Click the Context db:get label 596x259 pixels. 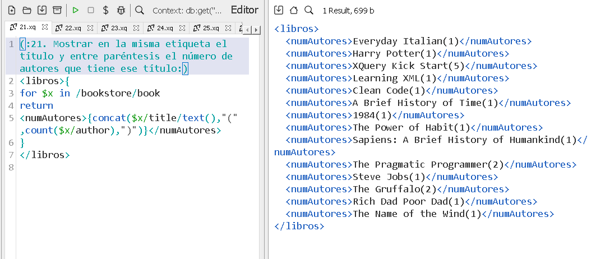point(187,10)
